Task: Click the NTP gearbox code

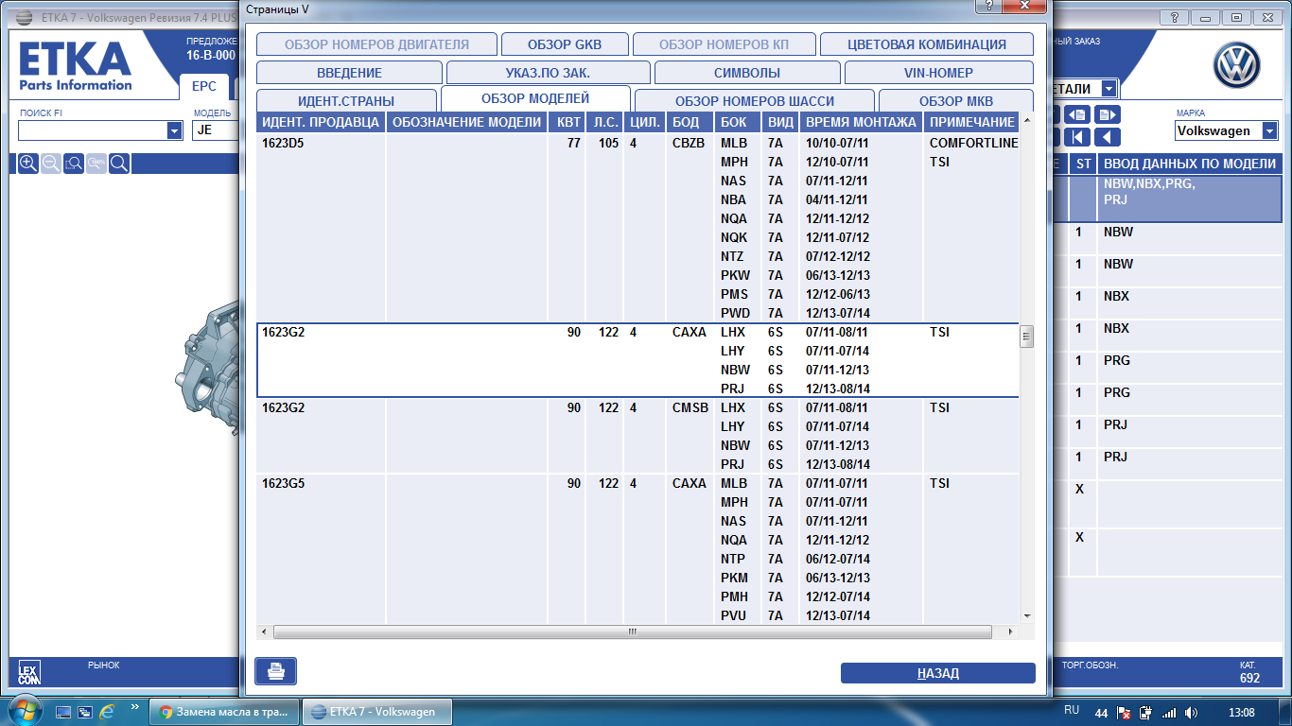Action: 733,559
